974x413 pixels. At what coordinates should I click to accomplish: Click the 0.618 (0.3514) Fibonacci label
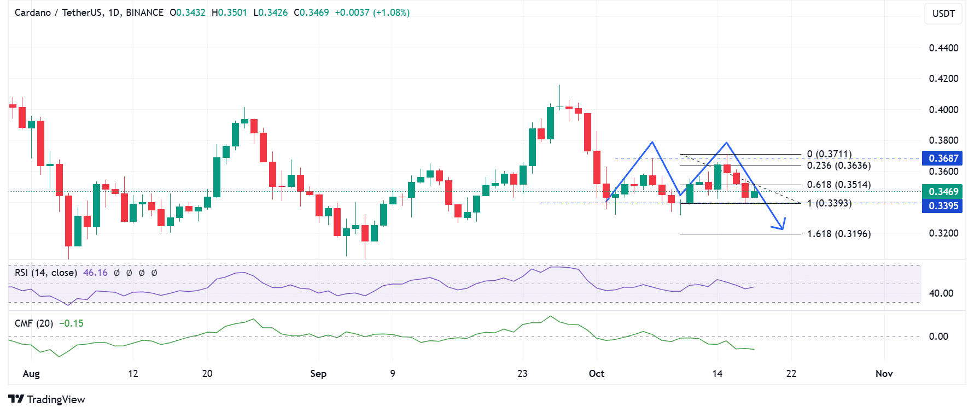[x=839, y=185]
